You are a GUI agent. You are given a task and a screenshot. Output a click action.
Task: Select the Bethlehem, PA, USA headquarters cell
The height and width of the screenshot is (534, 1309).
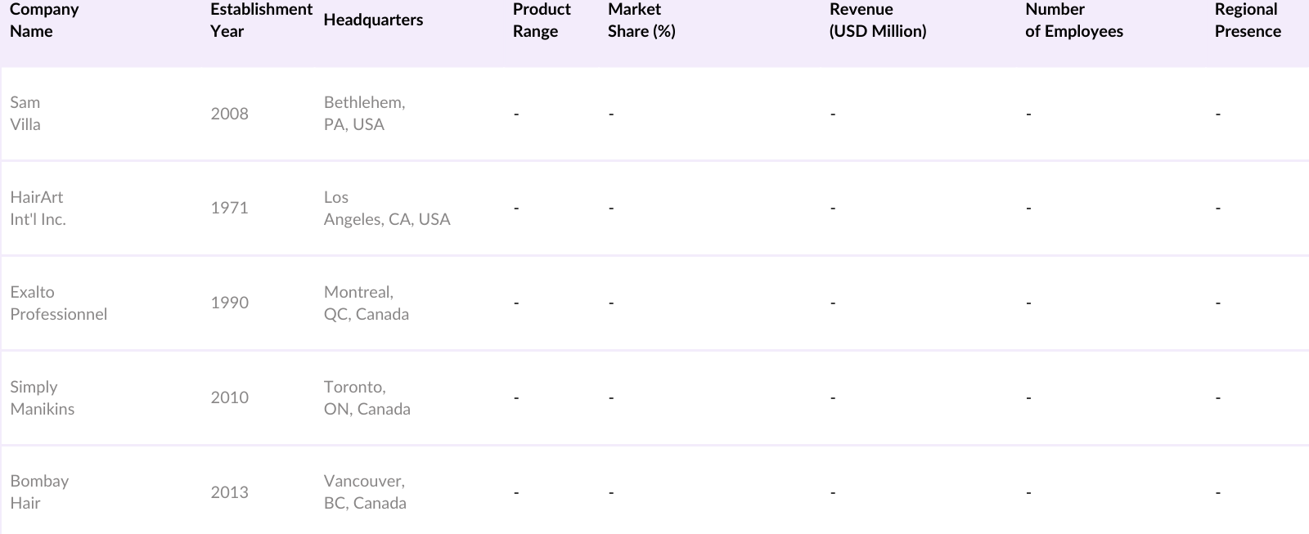click(x=364, y=114)
